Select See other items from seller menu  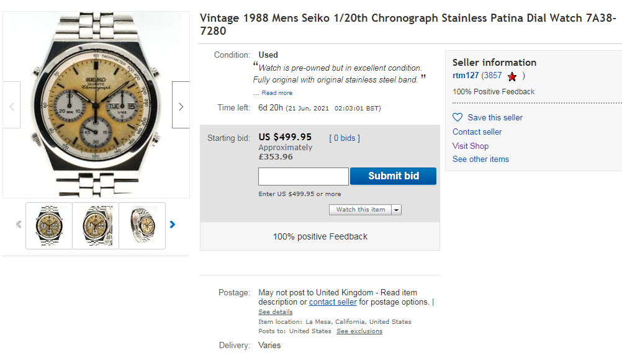pyautogui.click(x=480, y=159)
